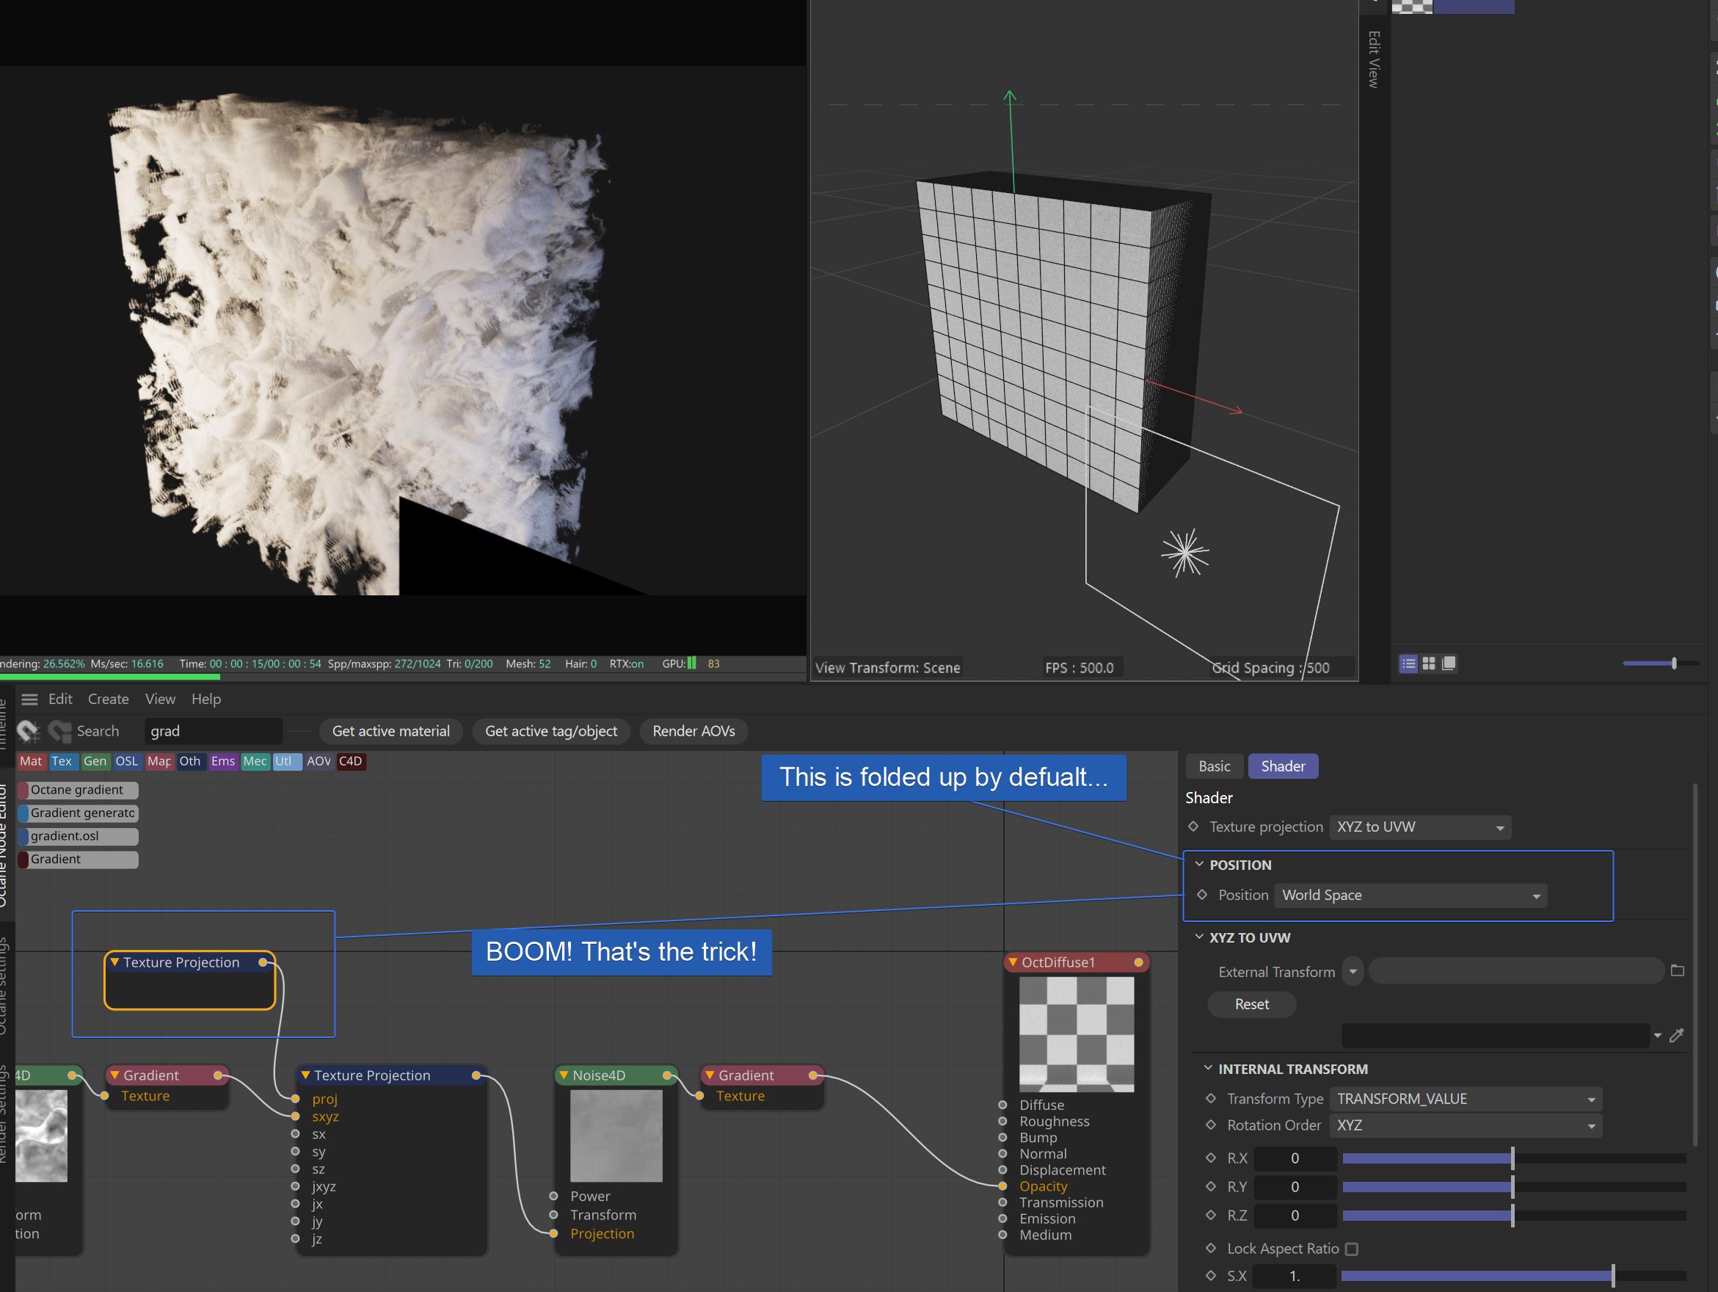Toggle keyframe diamond beside Position

[1202, 895]
